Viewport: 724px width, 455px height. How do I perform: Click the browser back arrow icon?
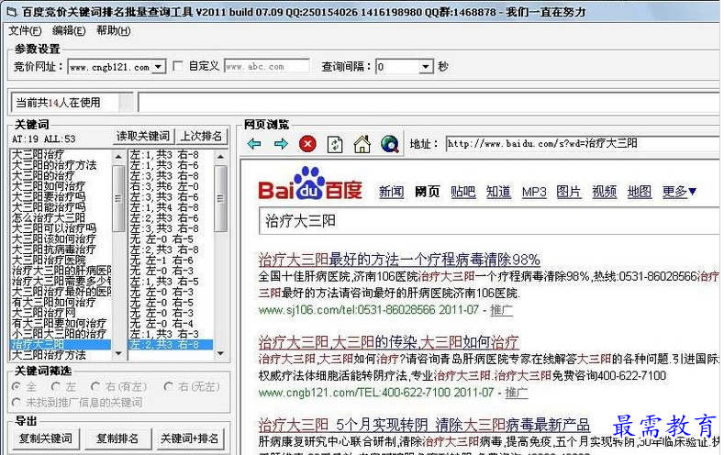click(254, 144)
